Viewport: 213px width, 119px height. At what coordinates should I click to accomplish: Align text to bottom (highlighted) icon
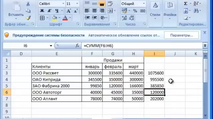pyautogui.click(x=102, y=4)
